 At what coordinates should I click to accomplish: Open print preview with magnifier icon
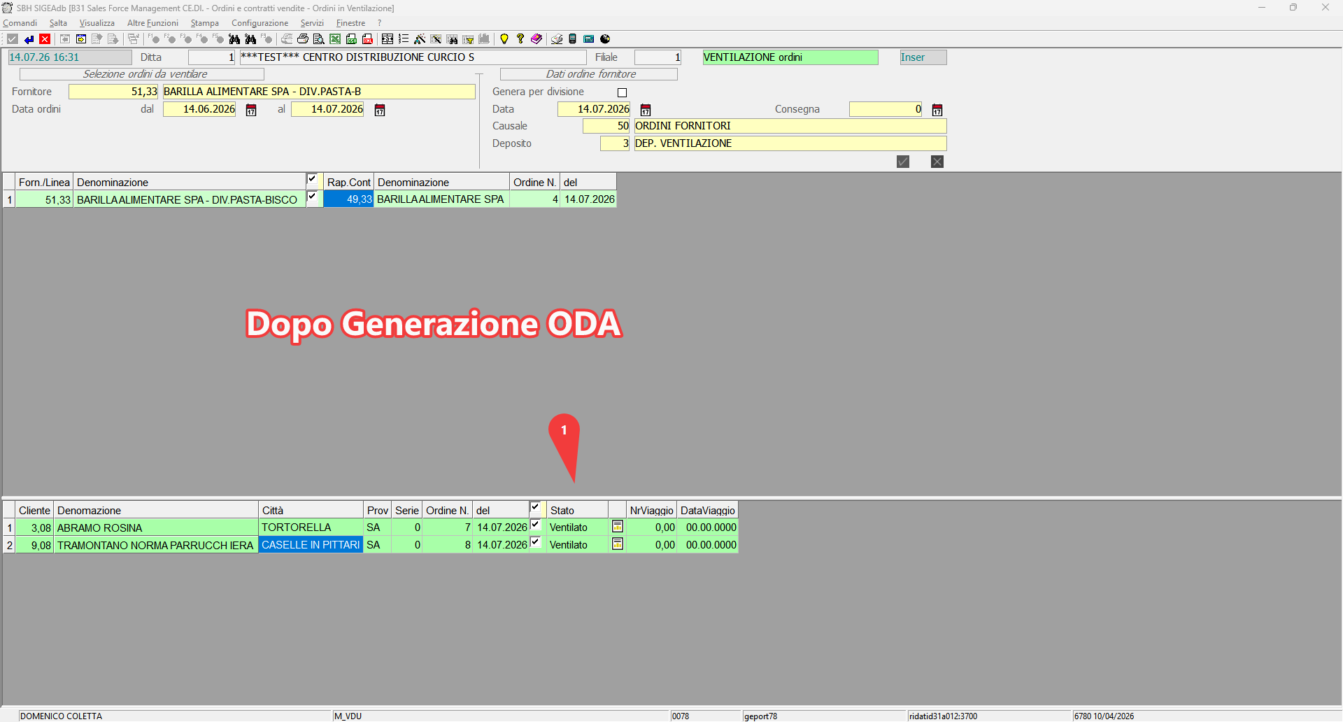[x=319, y=39]
